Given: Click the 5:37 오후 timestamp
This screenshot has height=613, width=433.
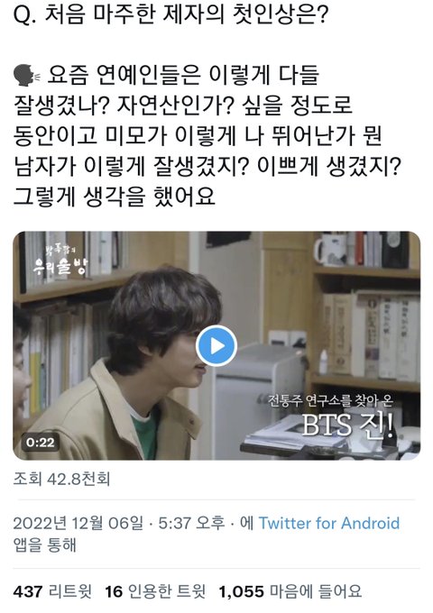Looking at the screenshot, I should (x=191, y=523).
